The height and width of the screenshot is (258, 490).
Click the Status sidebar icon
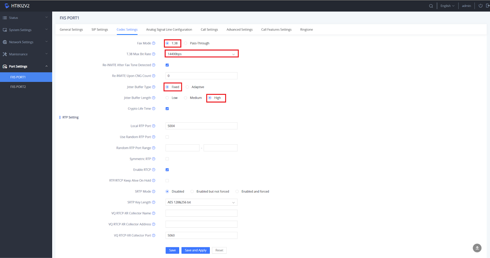click(x=5, y=18)
